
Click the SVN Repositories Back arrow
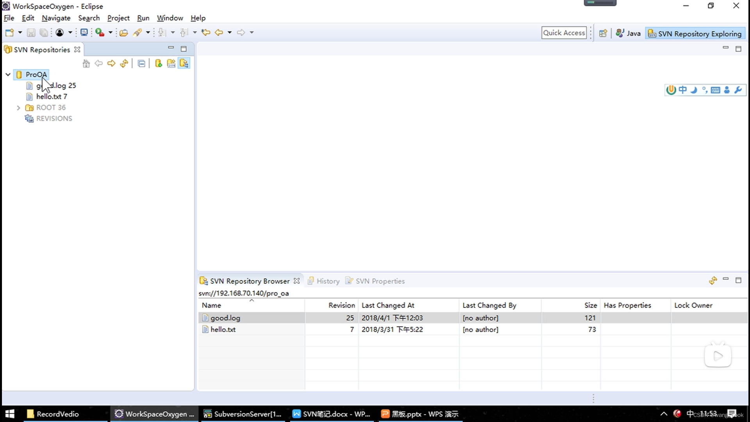pos(99,63)
